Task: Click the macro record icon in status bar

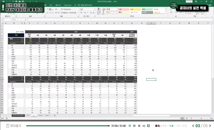Action: [x=6, y=118]
